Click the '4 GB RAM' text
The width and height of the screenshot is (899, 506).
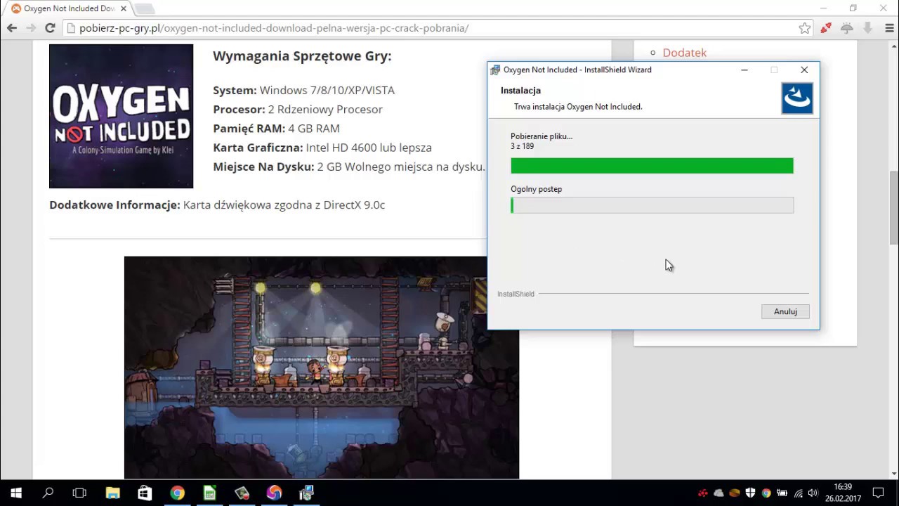point(314,129)
